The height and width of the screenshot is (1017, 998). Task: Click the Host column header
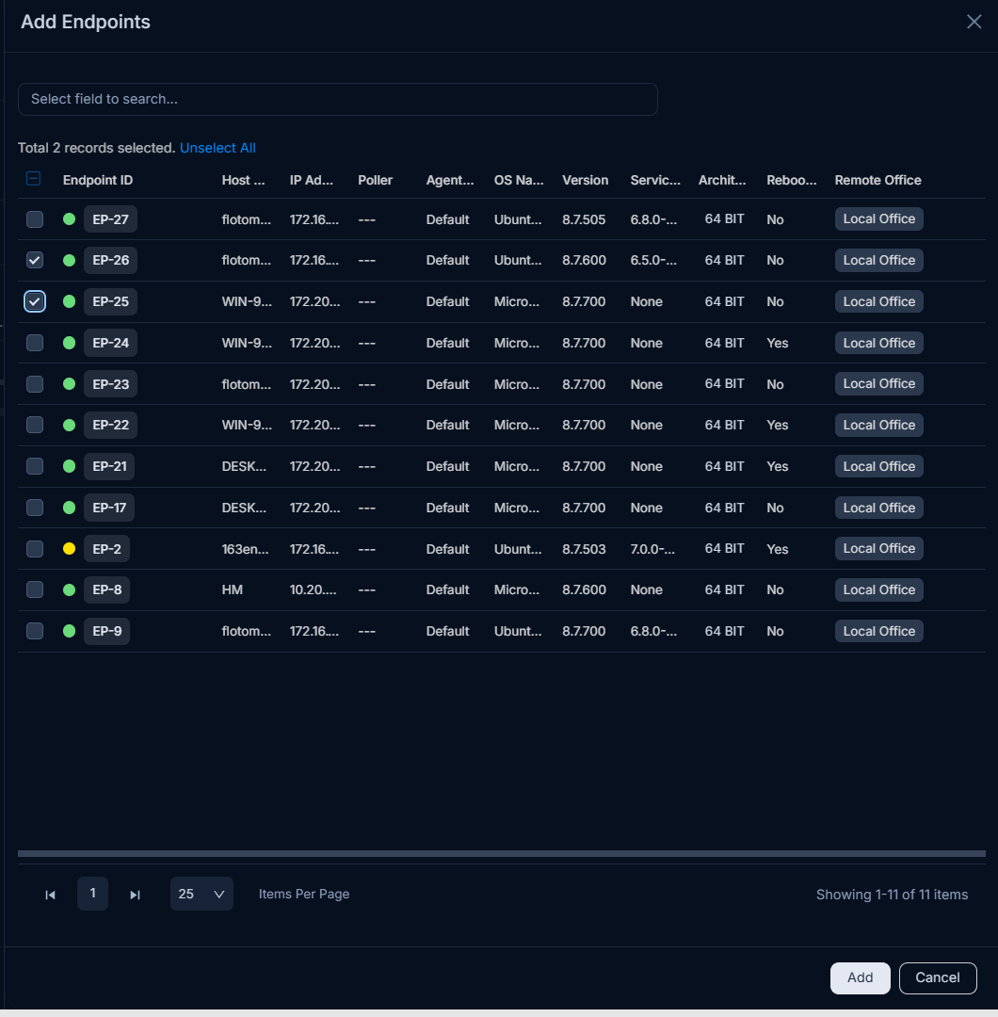(x=243, y=180)
